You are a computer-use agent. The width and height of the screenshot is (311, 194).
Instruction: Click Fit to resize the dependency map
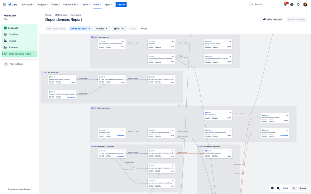click(x=294, y=188)
